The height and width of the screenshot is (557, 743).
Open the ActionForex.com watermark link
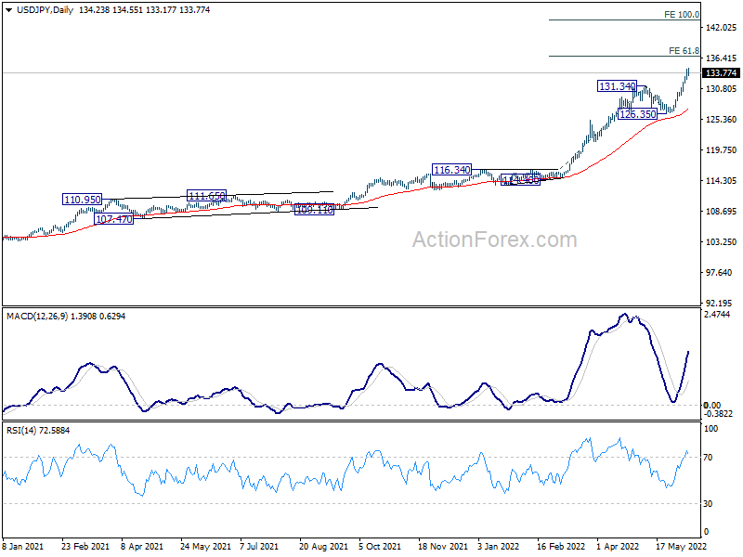[x=494, y=240]
